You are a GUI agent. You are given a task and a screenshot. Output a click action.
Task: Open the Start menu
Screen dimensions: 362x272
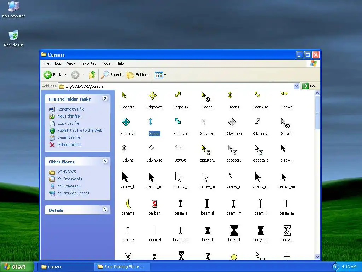(x=17, y=267)
